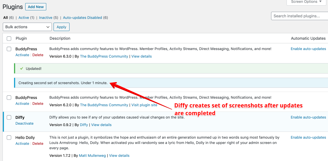Click 'Version 0.9.2' text in Diffy row
The width and height of the screenshot is (328, 161).
(x=61, y=125)
